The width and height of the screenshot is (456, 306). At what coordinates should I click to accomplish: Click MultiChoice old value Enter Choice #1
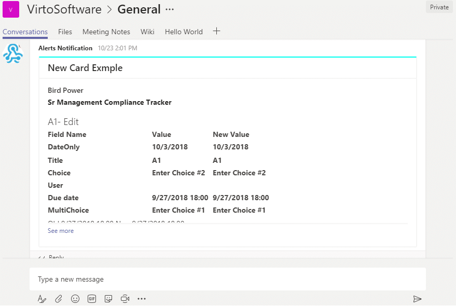tap(178, 210)
